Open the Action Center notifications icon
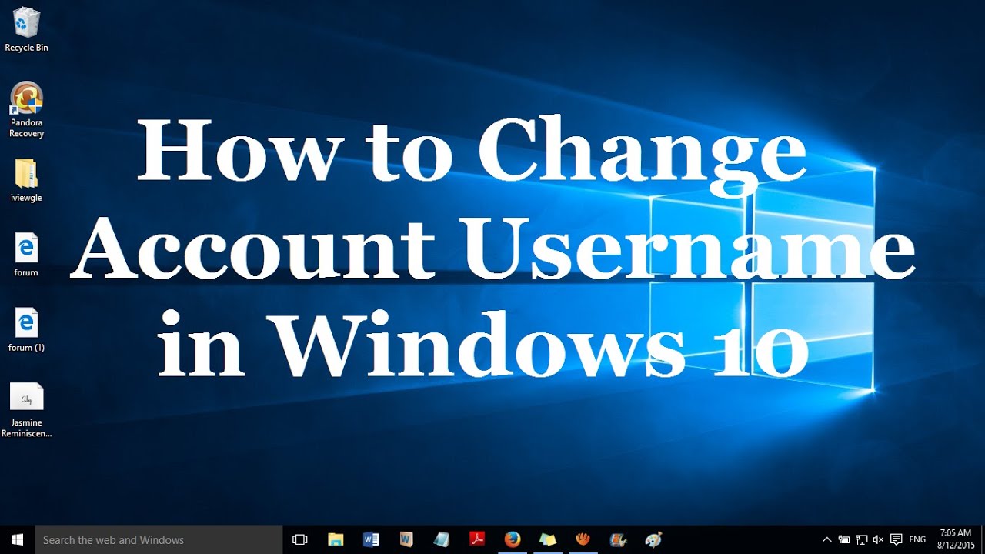 click(896, 539)
